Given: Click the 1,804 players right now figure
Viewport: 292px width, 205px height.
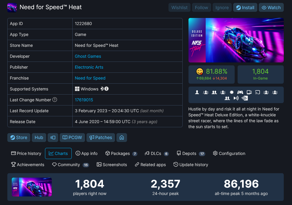Looking at the screenshot, I should pyautogui.click(x=90, y=184).
